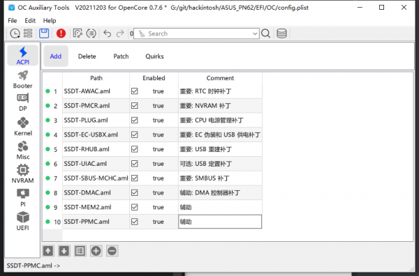Click comment mentioning SMBUS for SSDT-SBUS-MCHC.aml
Screen dimensions: 419x276
pos(220,178)
